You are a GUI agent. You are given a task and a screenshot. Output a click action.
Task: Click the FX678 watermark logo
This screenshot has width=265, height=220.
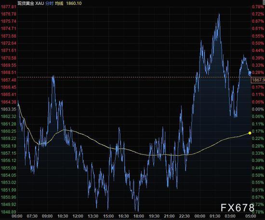coord(238,207)
